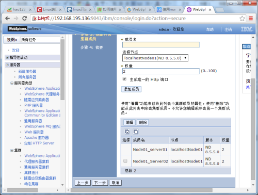Open generic server clusters link
This screenshot has width=258, height=195.
[x=37, y=167]
